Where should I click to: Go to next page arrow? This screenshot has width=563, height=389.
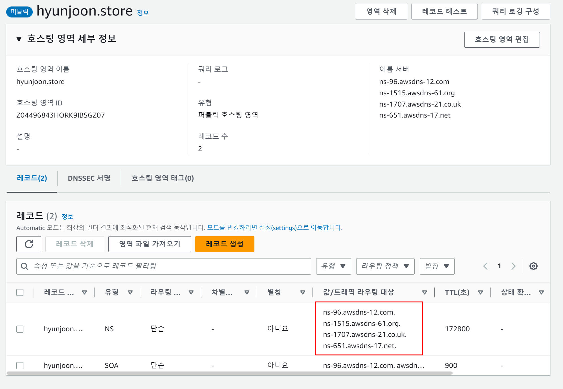(x=513, y=266)
